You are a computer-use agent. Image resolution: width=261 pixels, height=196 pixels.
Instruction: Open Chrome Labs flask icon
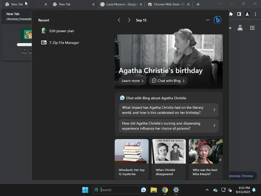click(x=240, y=28)
